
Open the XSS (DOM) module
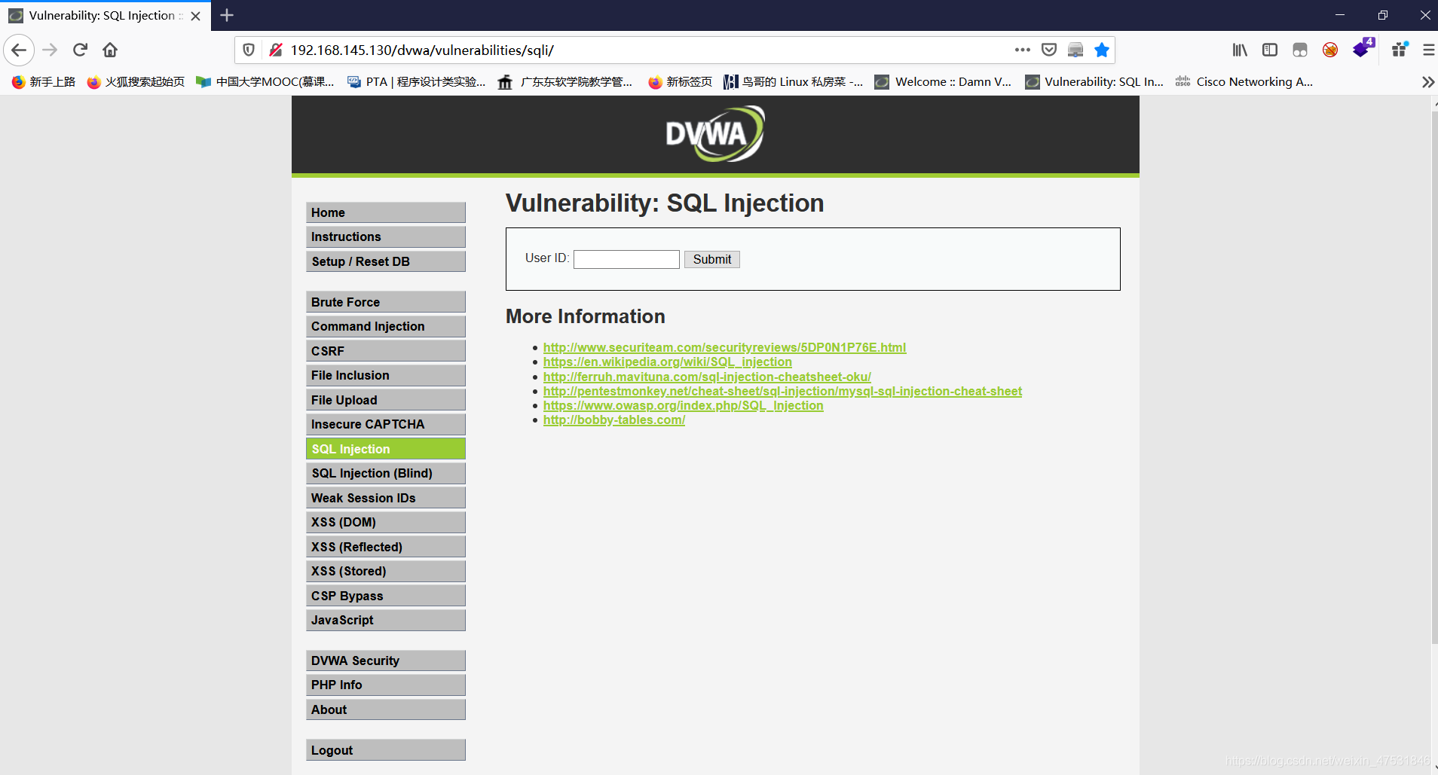pos(386,522)
